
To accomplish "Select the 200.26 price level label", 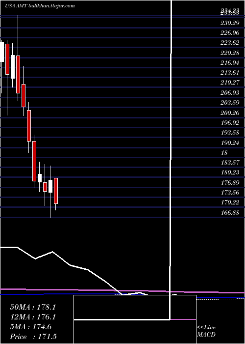I will pyautogui.click(x=230, y=113).
